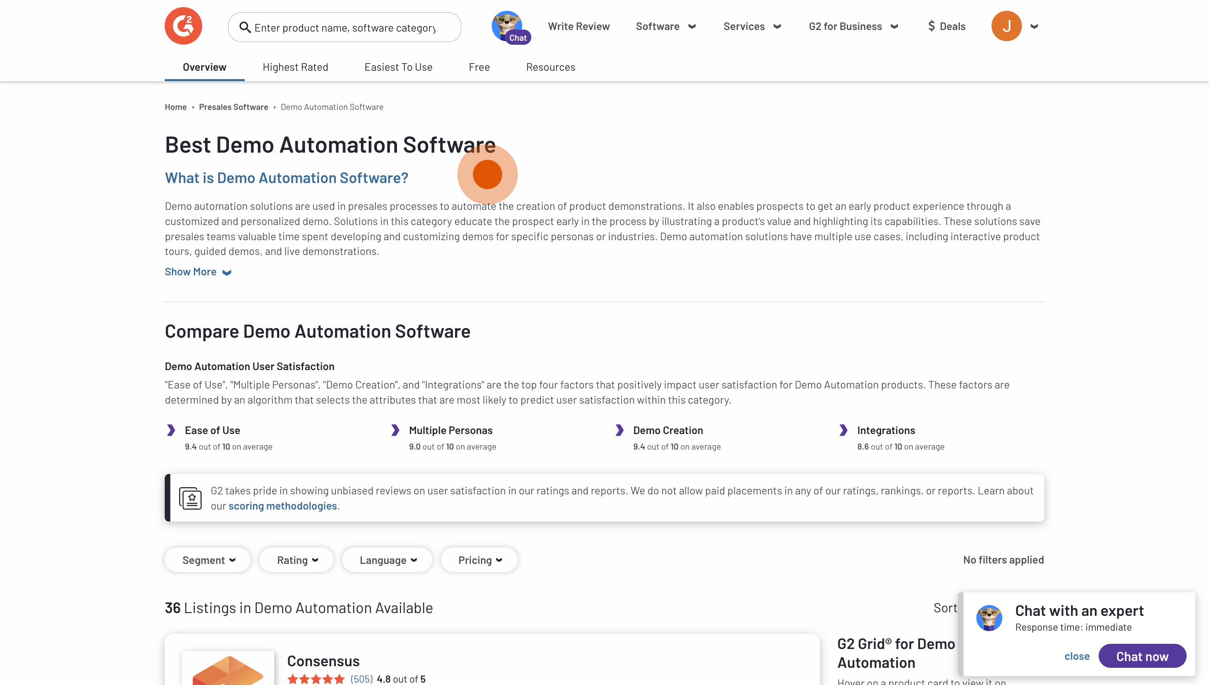Click the Consensus star rating
Image resolution: width=1209 pixels, height=685 pixels.
coord(316,679)
